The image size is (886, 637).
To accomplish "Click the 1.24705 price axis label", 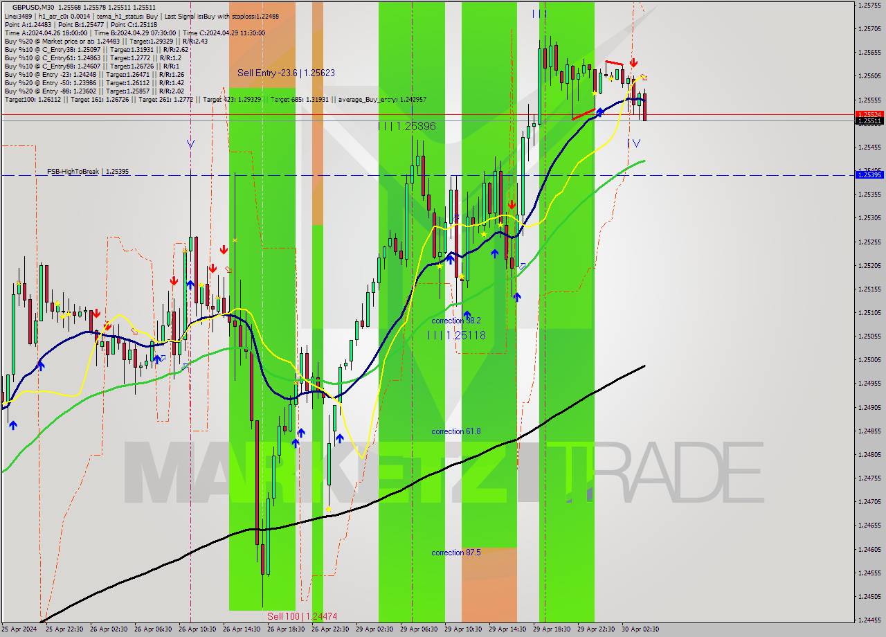I will coord(869,502).
